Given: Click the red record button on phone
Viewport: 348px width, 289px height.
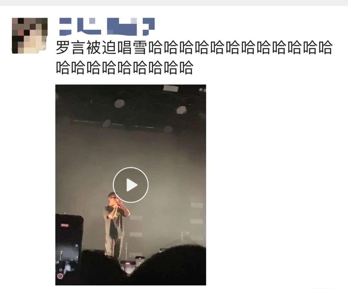Looking at the screenshot, I should point(60,276).
